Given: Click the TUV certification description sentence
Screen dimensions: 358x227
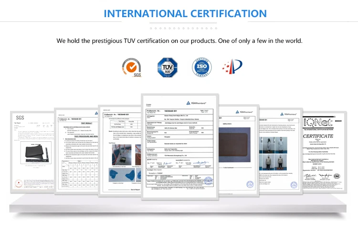Looking at the screenshot, I should 179,41.
